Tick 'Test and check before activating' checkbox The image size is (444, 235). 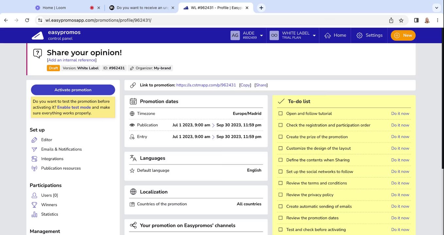[x=280, y=230]
